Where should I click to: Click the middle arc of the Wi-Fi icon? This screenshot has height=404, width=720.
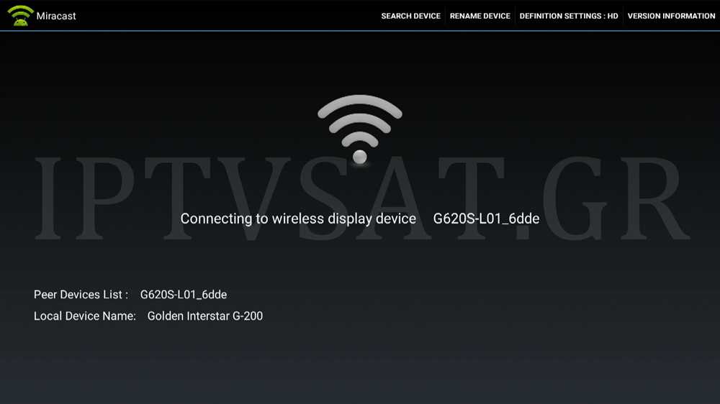point(359,122)
